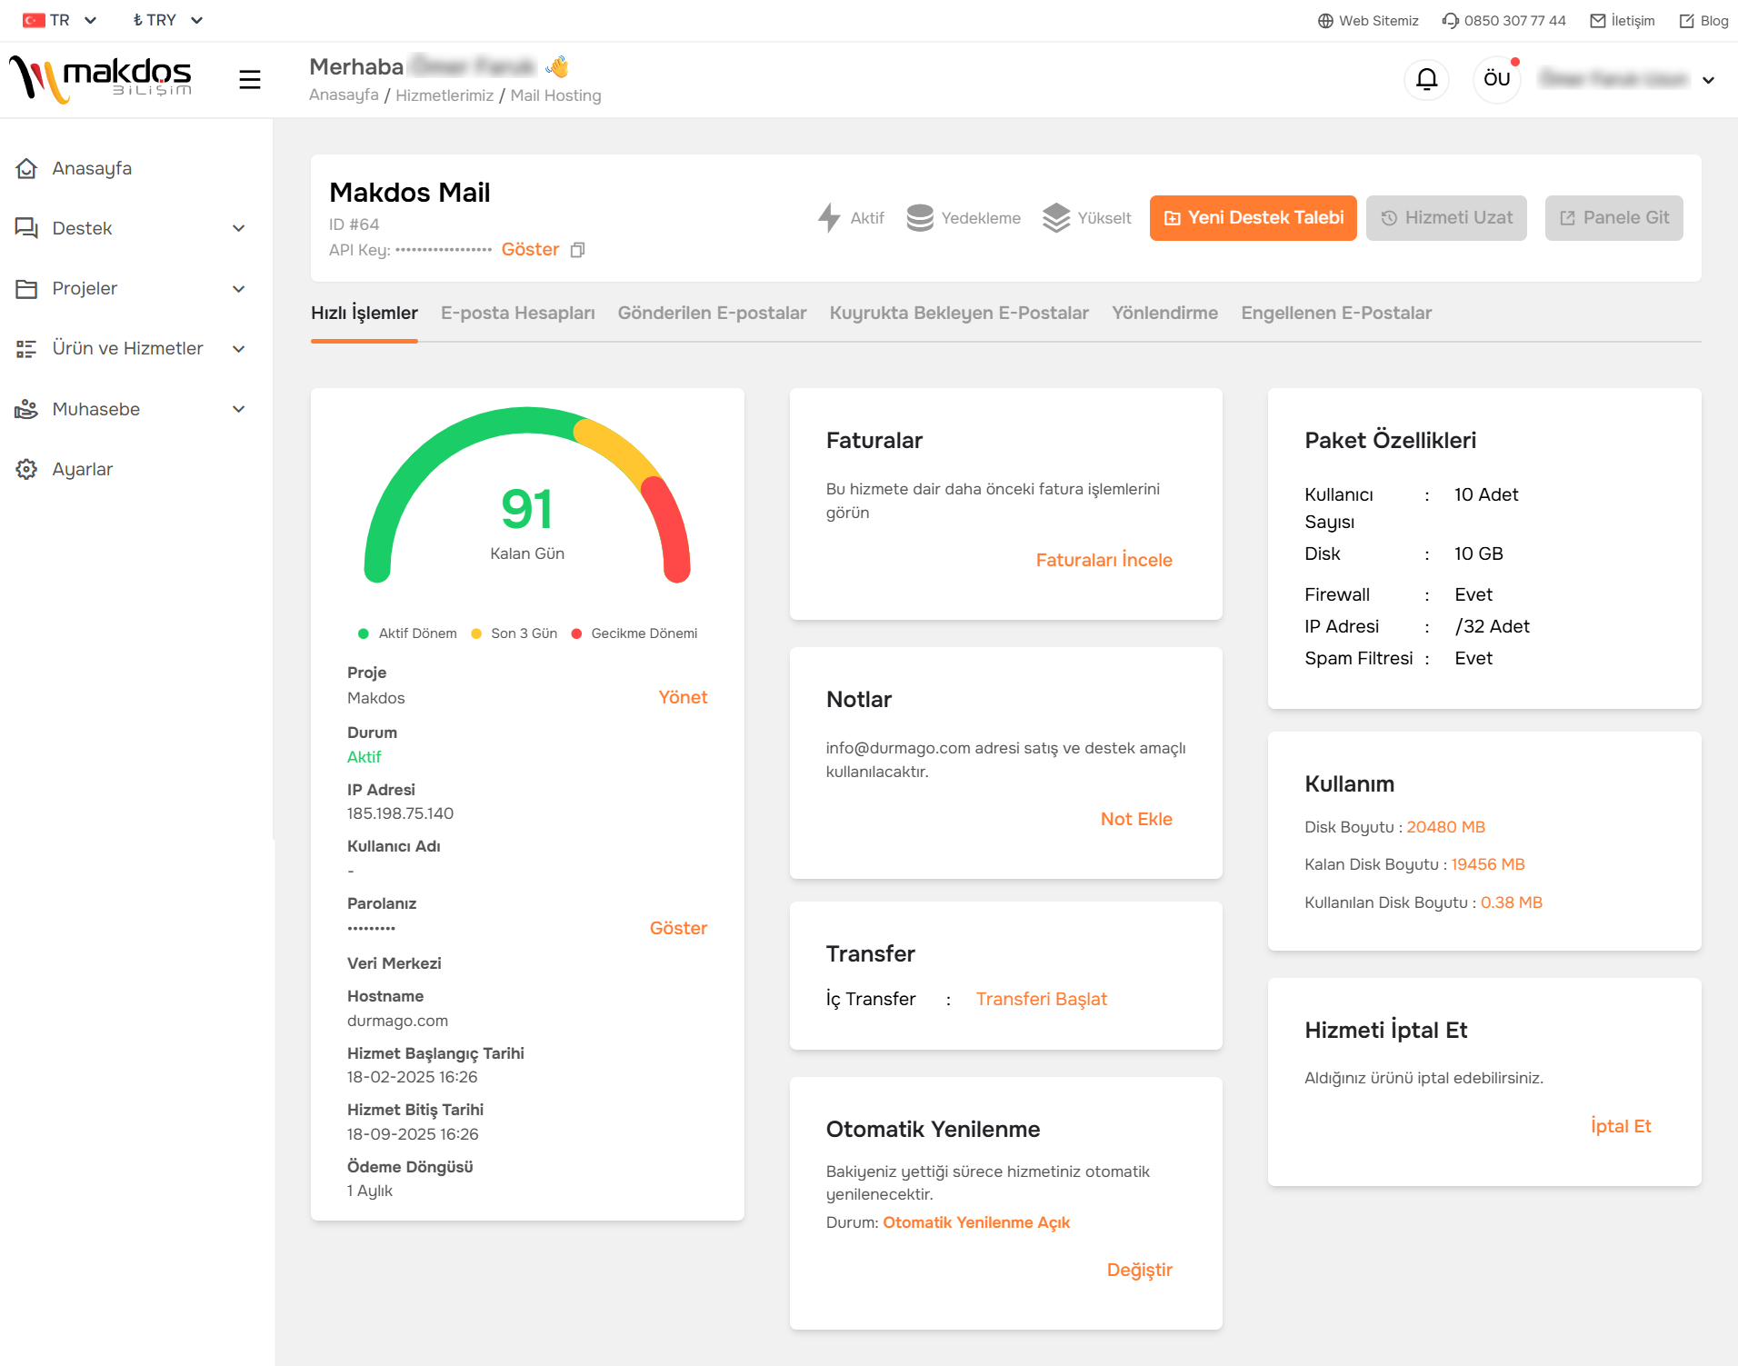
Task: Click the İletişim envelope icon
Action: click(x=1598, y=21)
